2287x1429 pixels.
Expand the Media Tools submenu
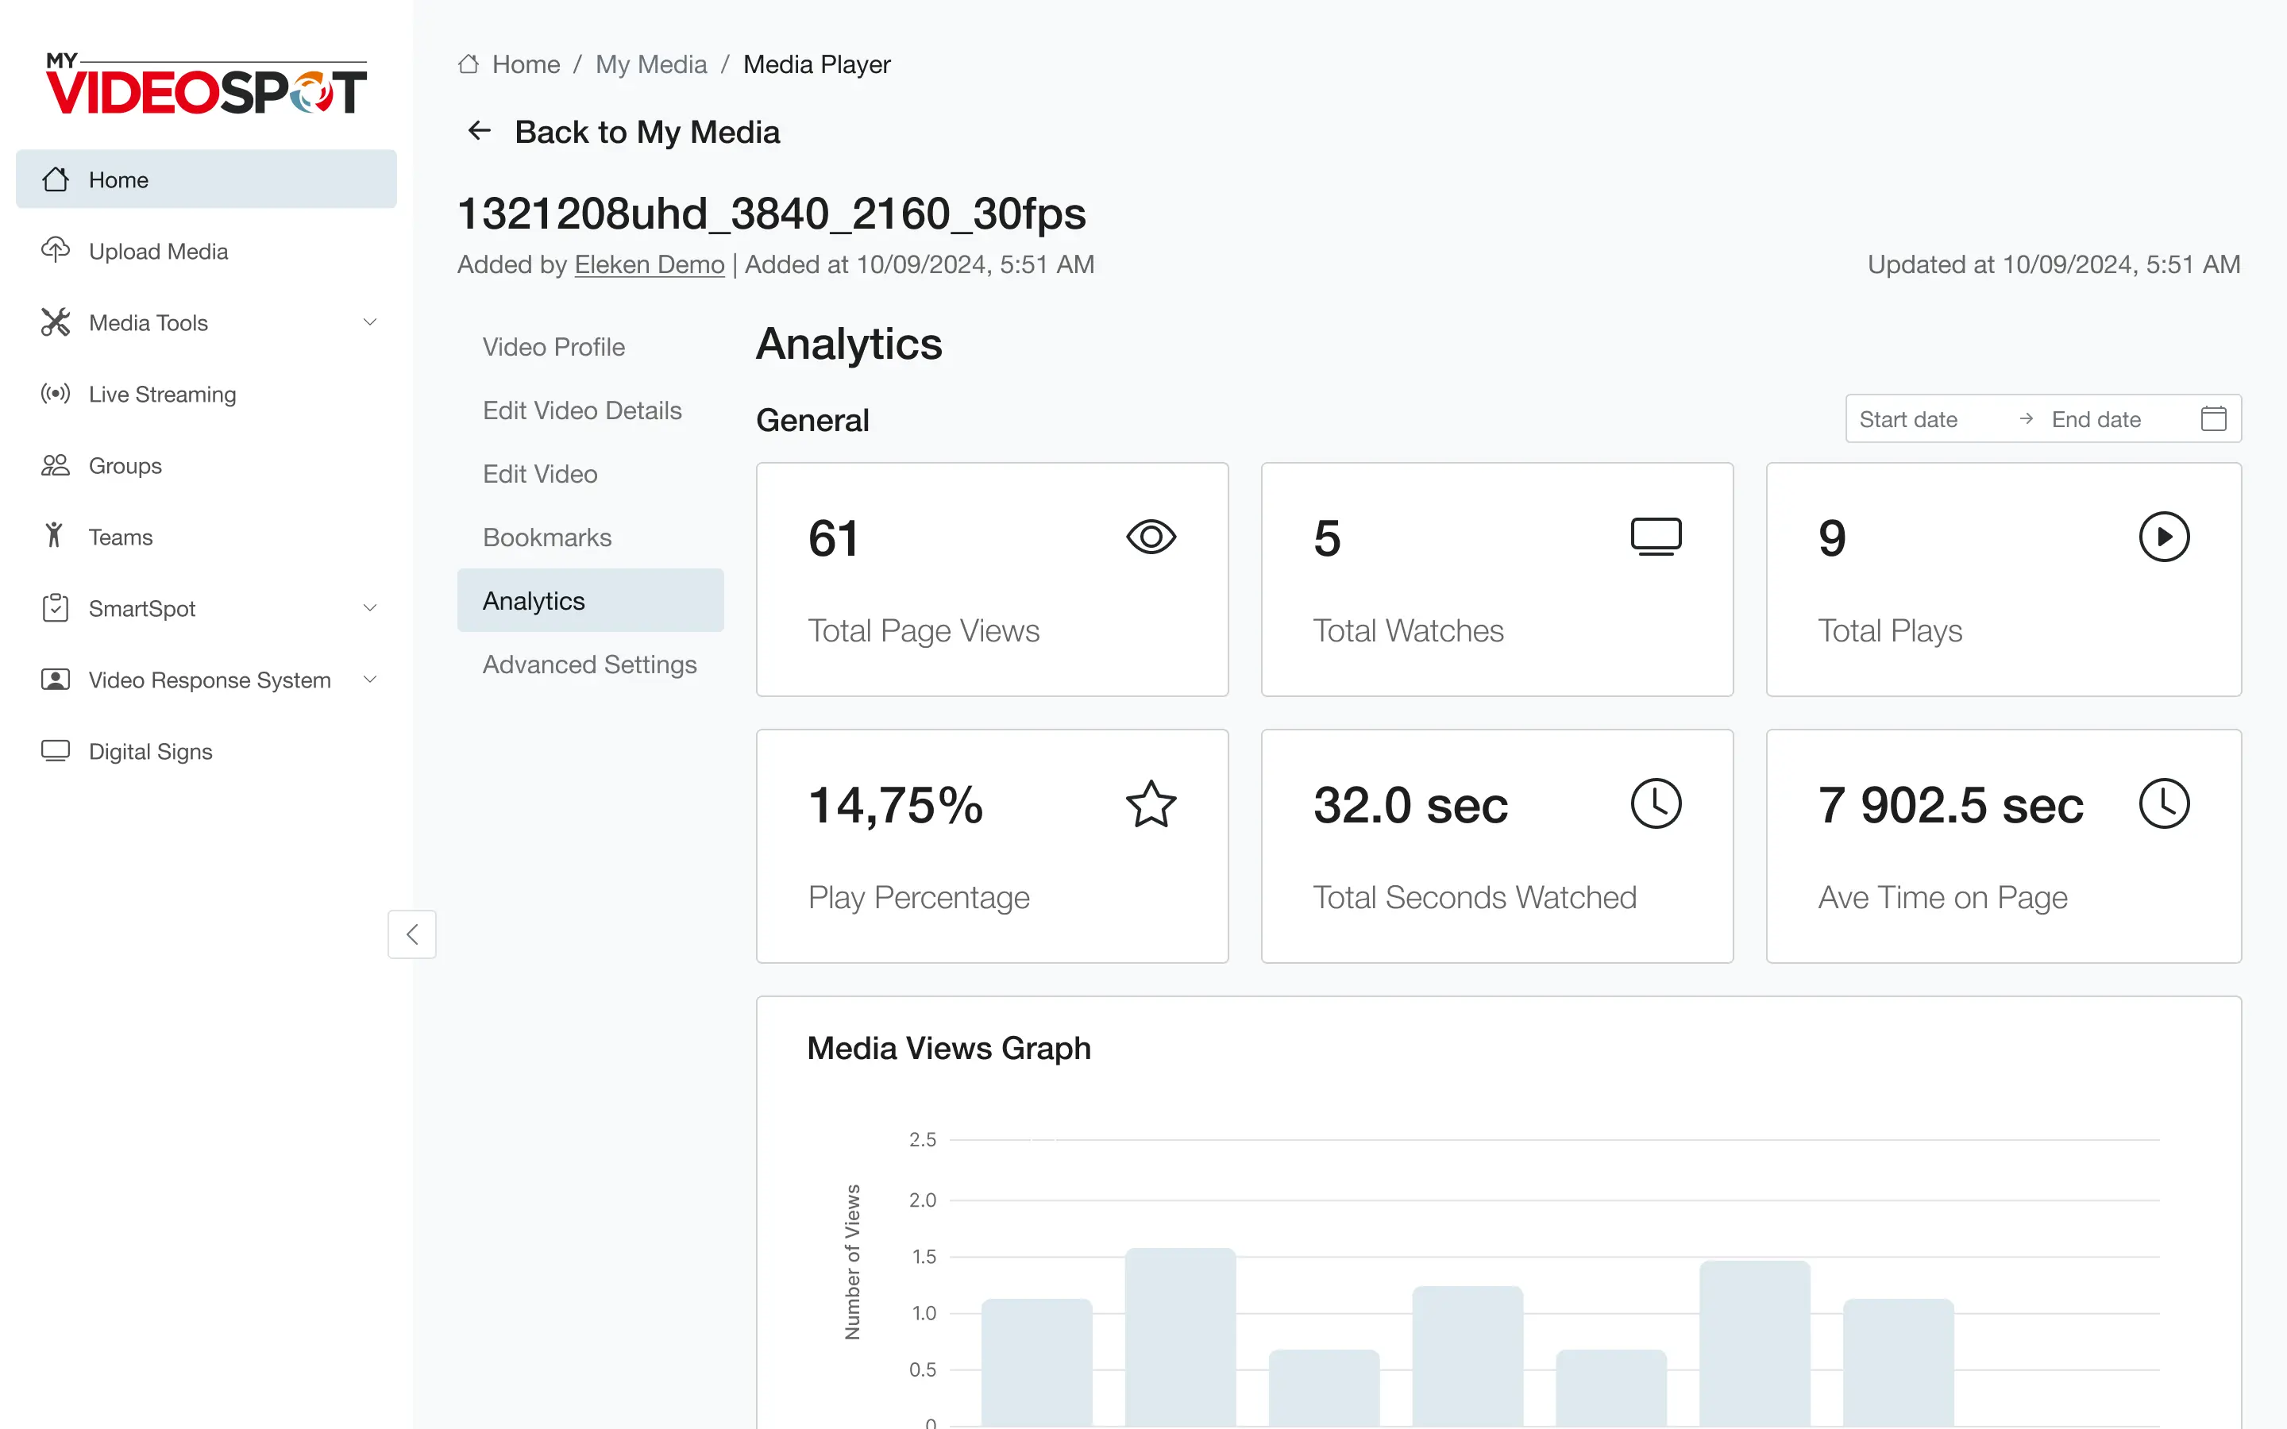371,322
